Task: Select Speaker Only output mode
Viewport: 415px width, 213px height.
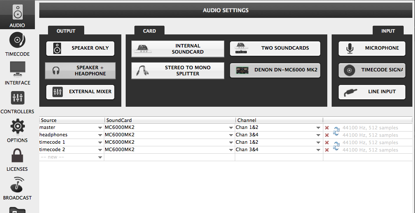Action: (80, 48)
